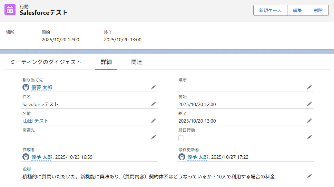Viewport: 334px width, 187px height.
Task: Open the ミーティングのダイジェスト tab
Action: click(x=46, y=62)
